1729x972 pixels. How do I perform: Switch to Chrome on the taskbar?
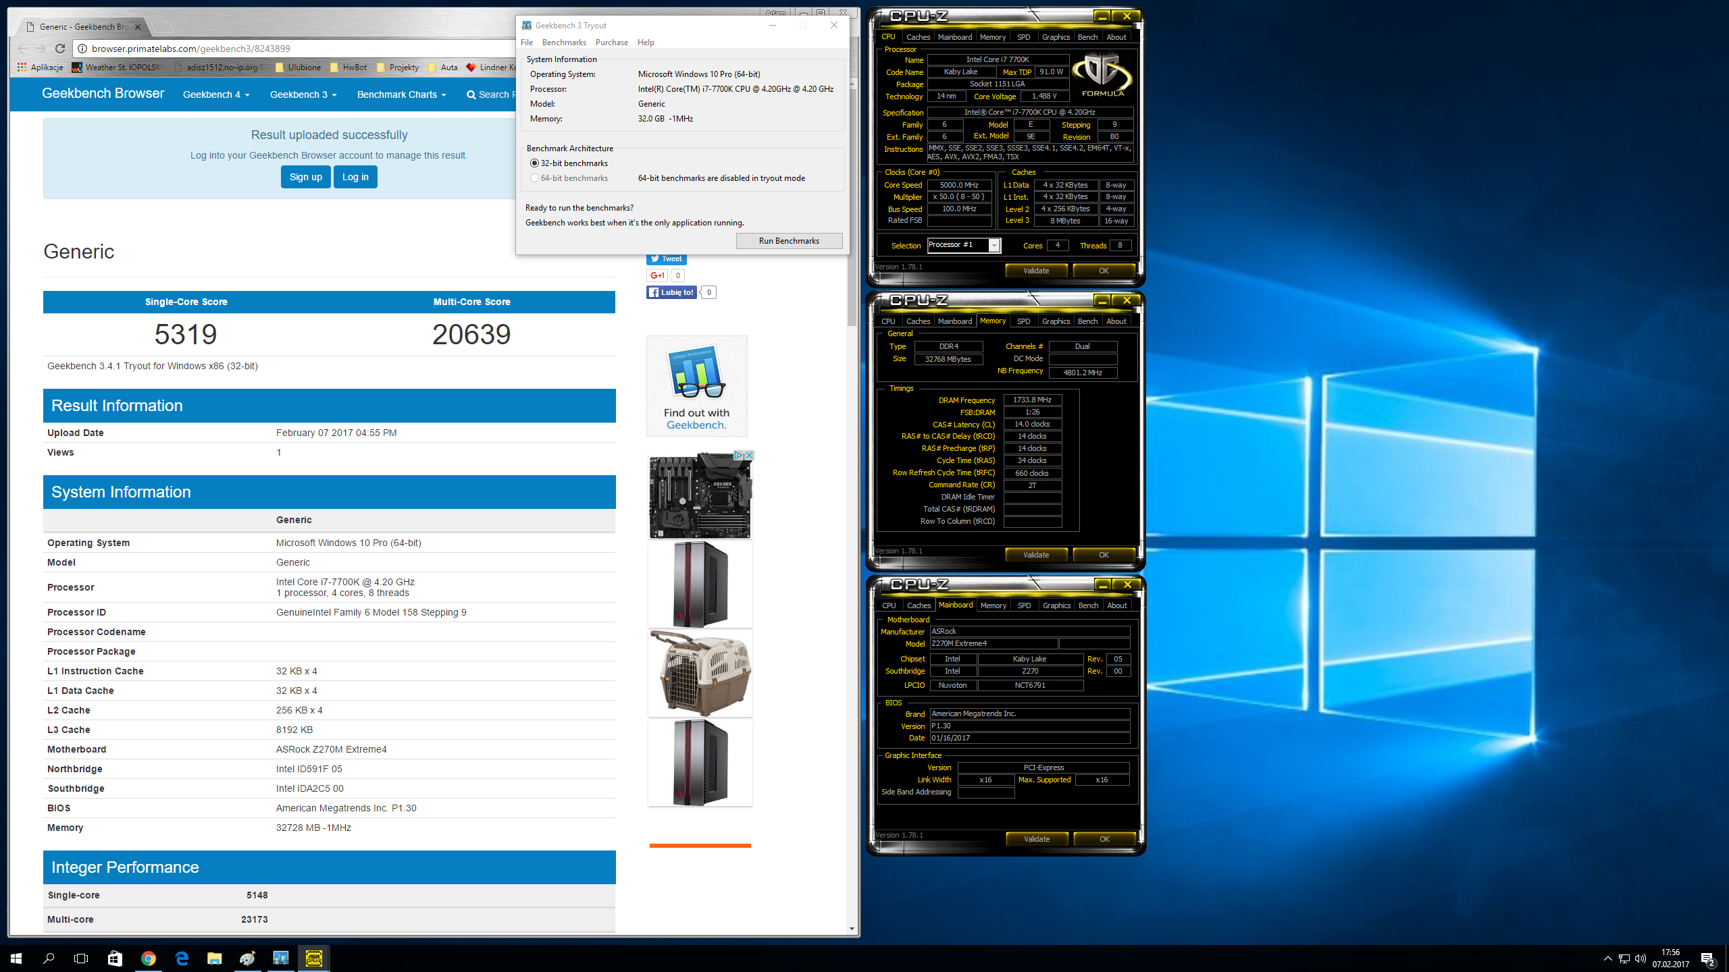[x=149, y=958]
